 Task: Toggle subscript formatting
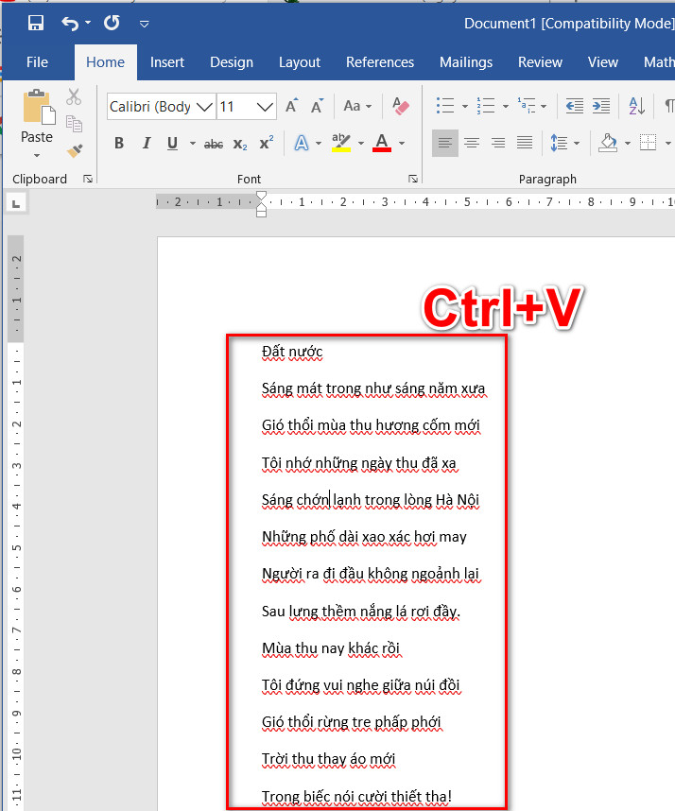point(240,144)
